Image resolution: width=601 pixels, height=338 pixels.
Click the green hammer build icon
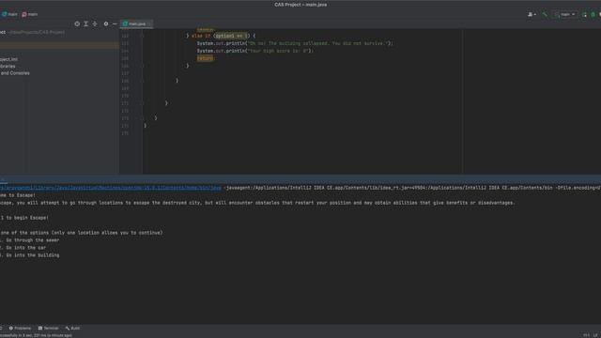(545, 15)
